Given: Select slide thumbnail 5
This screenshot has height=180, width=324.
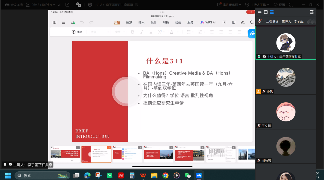Looking at the screenshot, I should tap(190, 154).
